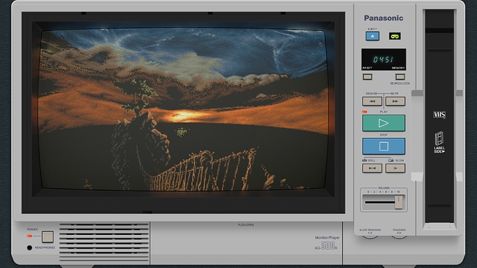This screenshot has width=477, height=268.
Task: Start playback with the green Play button
Action: (384, 123)
